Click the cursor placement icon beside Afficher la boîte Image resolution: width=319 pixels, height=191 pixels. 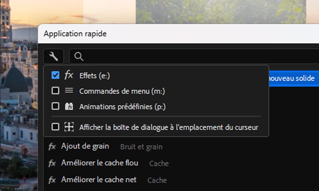pyautogui.click(x=69, y=127)
